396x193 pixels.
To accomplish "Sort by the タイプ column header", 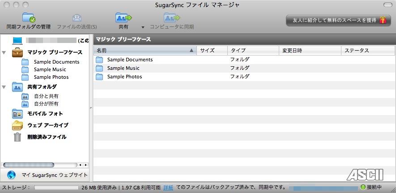I will tap(253, 51).
